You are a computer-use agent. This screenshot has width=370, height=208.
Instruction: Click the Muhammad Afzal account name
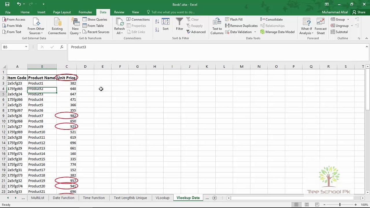pos(335,12)
